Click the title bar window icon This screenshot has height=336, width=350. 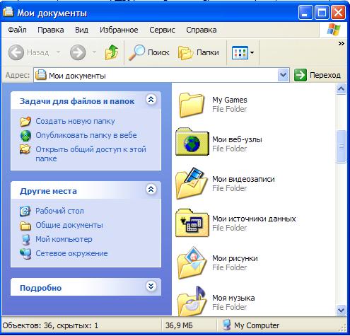[x=8, y=11]
